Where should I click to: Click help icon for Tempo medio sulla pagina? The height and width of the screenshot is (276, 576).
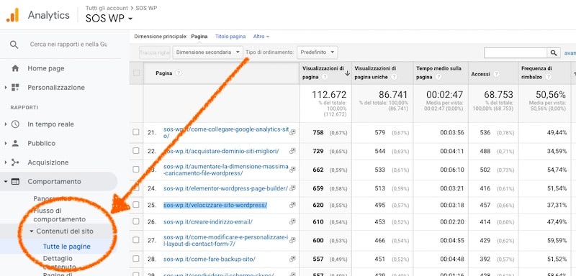438,77
